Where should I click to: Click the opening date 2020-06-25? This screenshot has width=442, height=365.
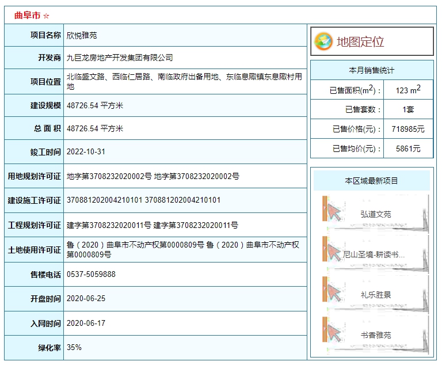click(x=86, y=298)
